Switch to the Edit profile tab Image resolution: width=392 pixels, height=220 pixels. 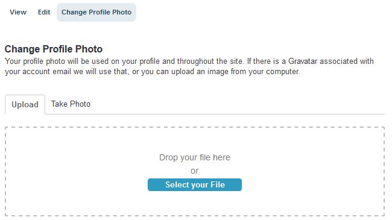[x=44, y=12]
